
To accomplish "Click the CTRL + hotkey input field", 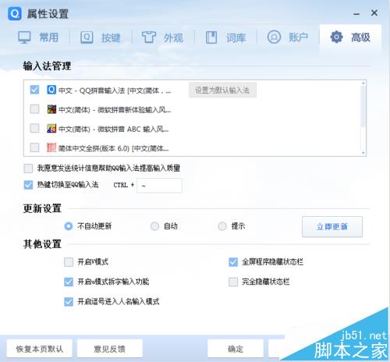I will pyautogui.click(x=159, y=186).
